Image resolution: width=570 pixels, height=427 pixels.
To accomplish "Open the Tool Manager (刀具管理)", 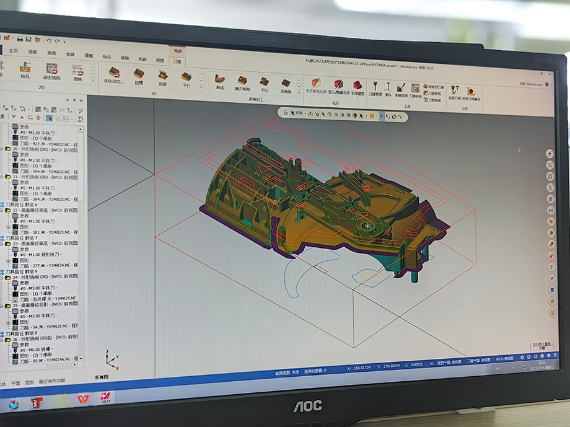I will pos(375,89).
